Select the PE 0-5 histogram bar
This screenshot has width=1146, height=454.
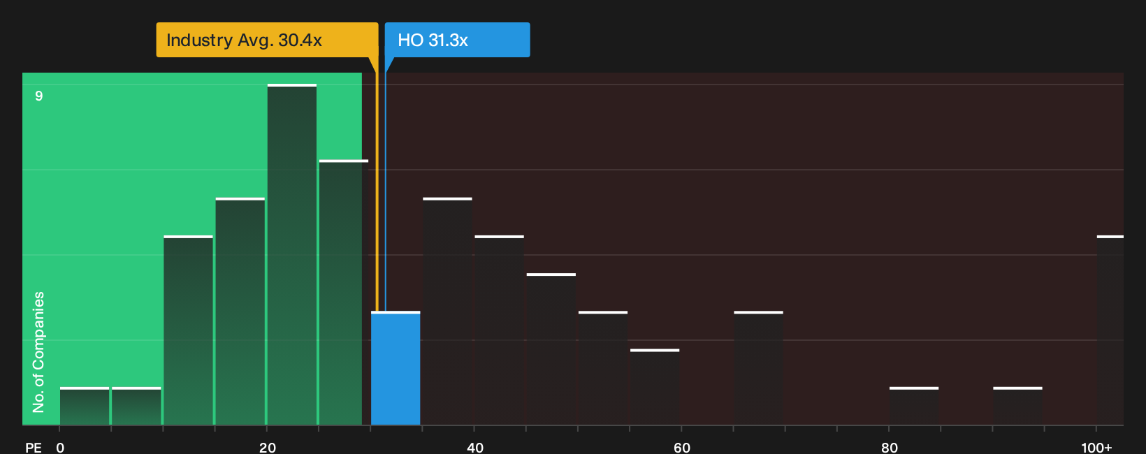tap(85, 406)
